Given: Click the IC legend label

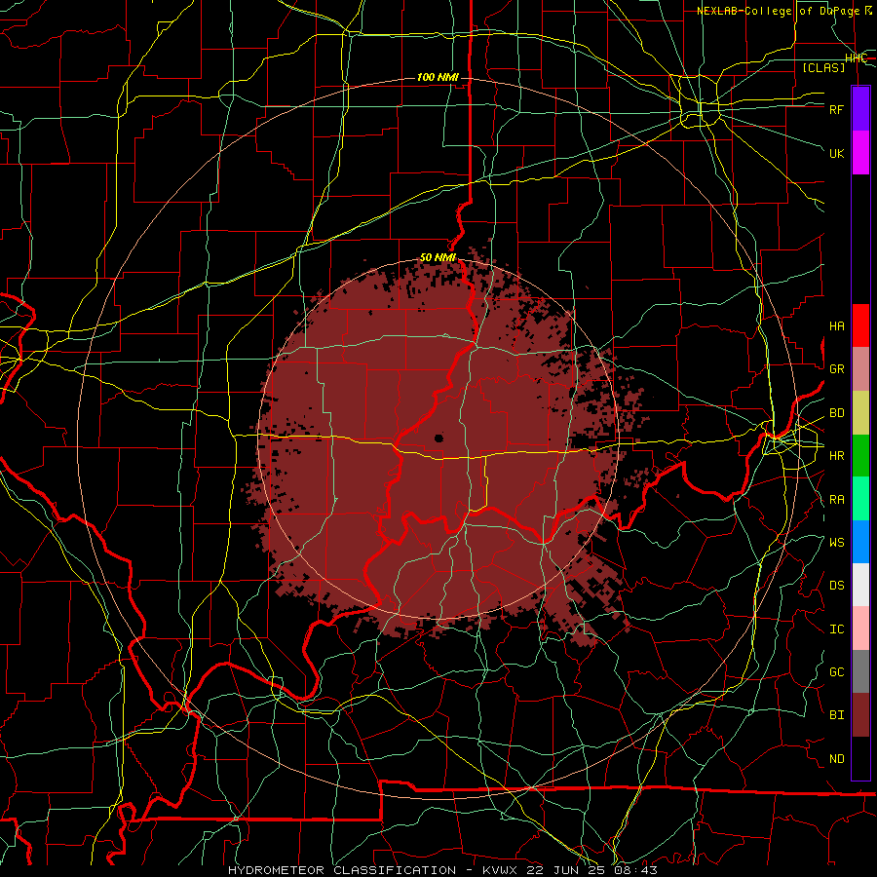Looking at the screenshot, I should coord(836,629).
